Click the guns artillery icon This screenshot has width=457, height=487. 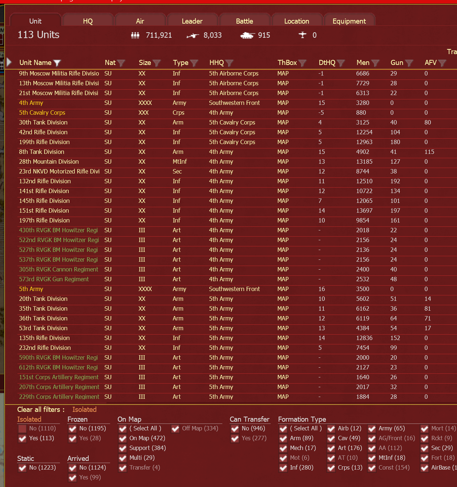193,36
